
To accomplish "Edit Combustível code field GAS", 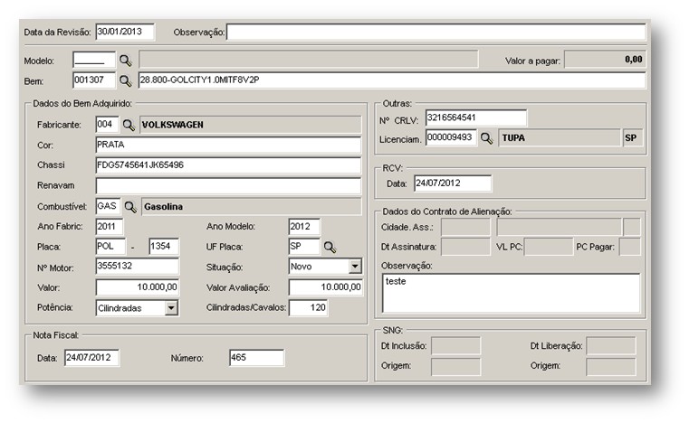I will [x=108, y=206].
